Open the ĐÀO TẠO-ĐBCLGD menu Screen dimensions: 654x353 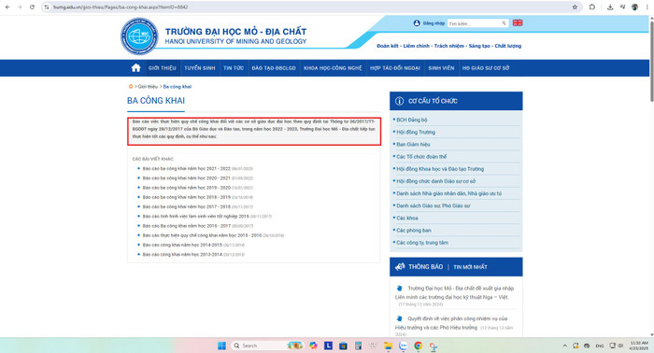point(274,68)
